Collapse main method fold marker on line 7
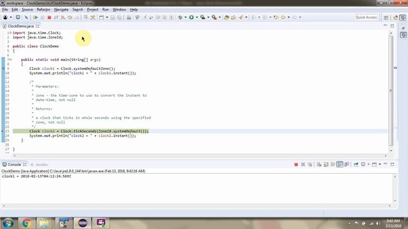Viewport: 408px width, 229px height. pyautogui.click(x=11, y=60)
